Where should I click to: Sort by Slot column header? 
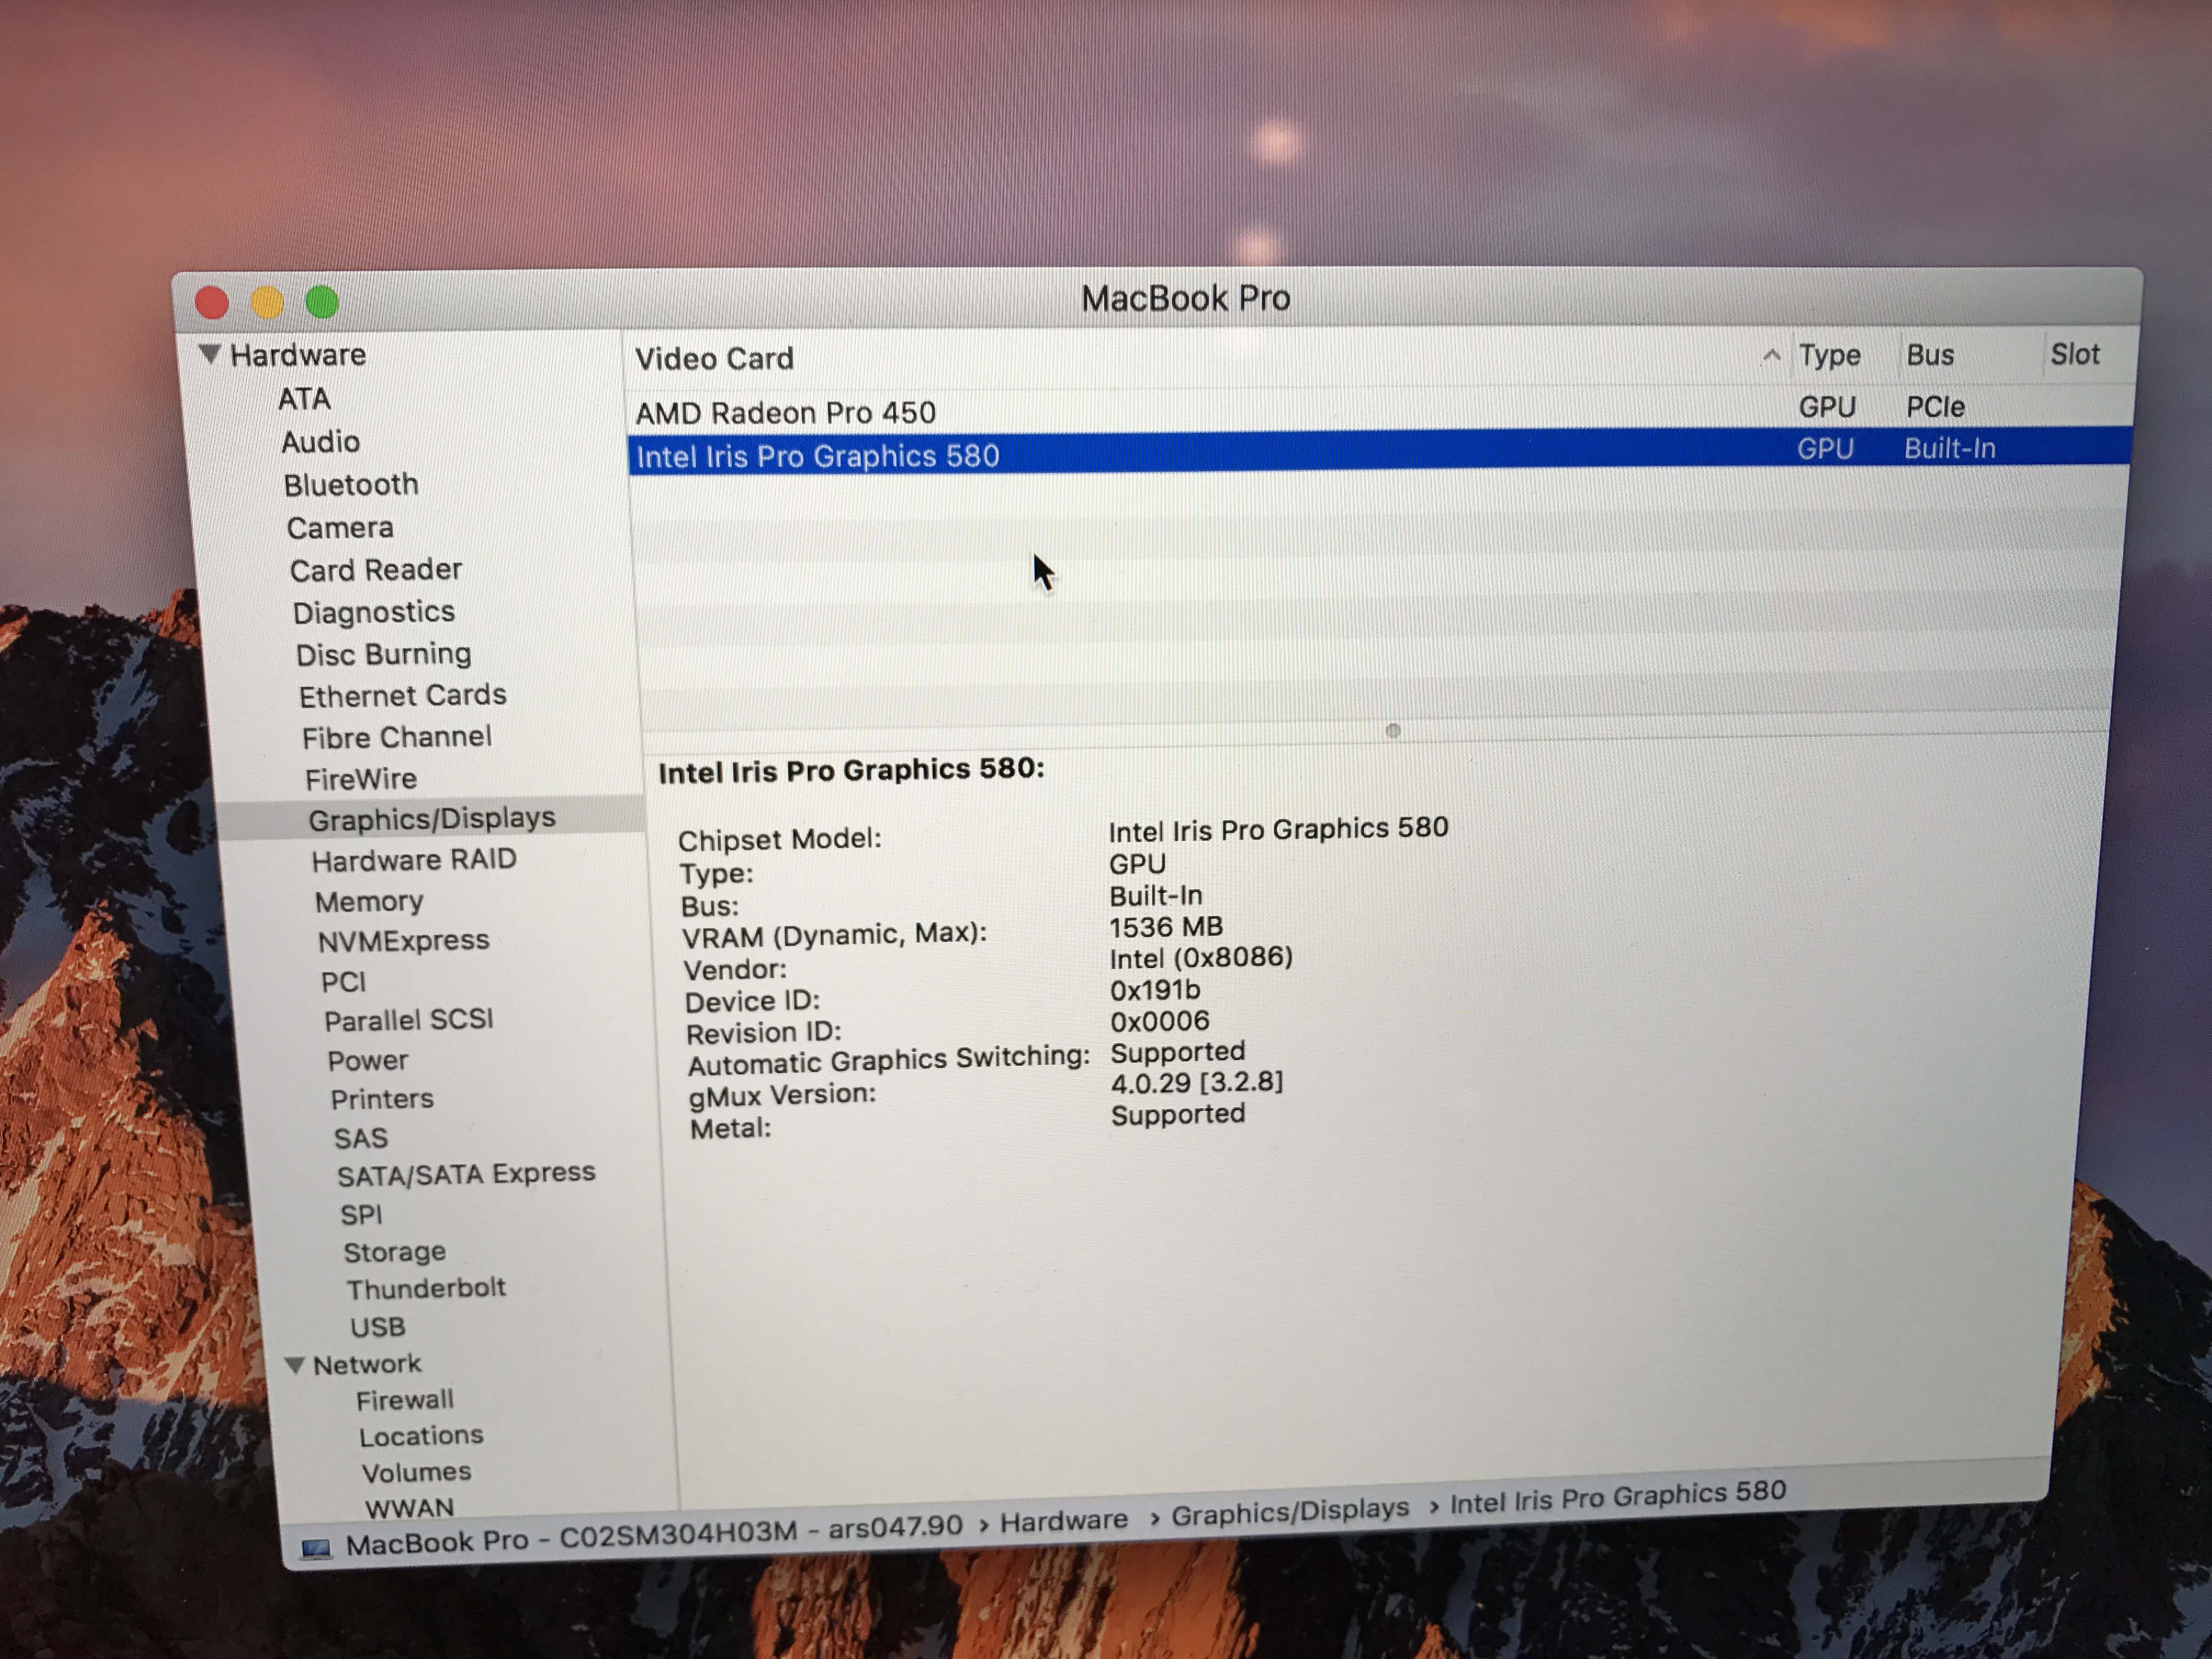[x=2075, y=354]
